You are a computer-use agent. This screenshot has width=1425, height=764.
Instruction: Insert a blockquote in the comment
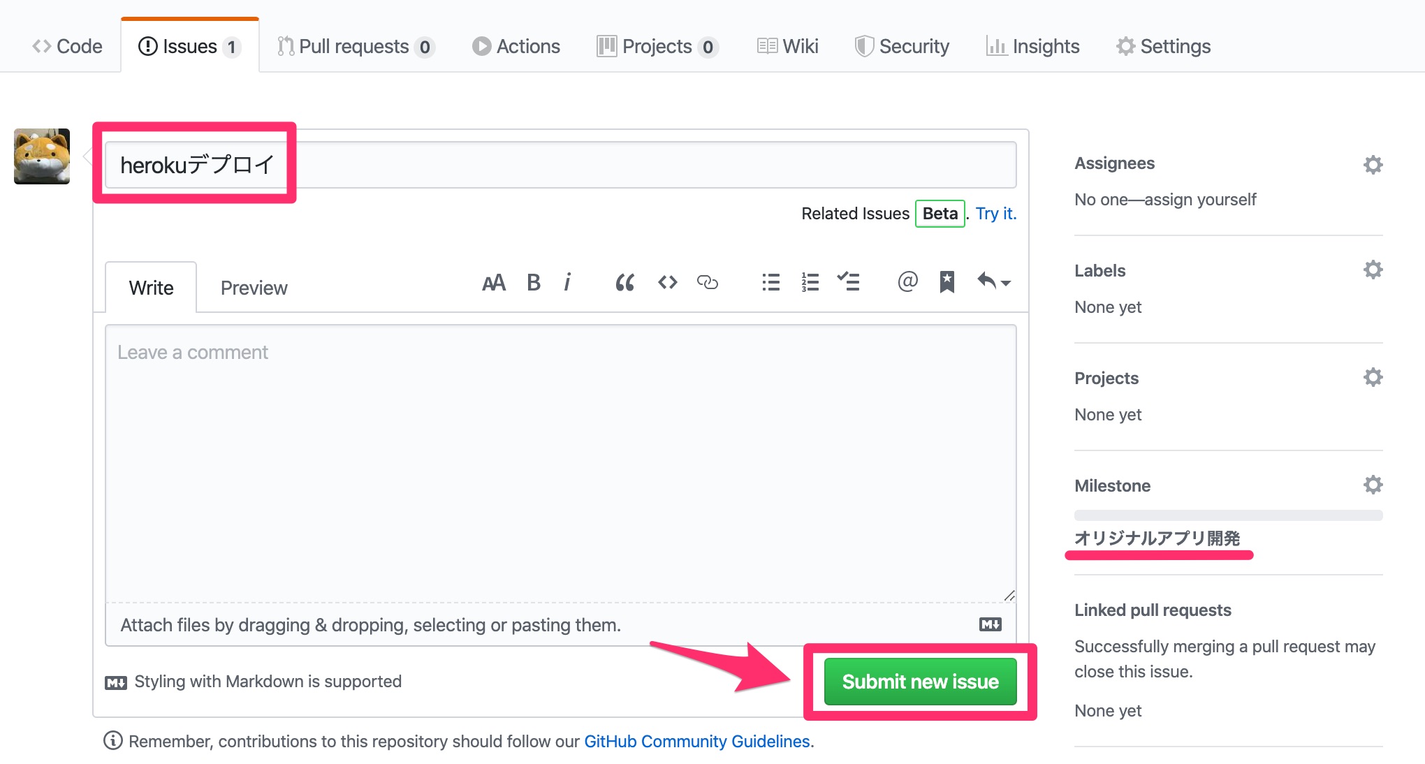pos(624,282)
